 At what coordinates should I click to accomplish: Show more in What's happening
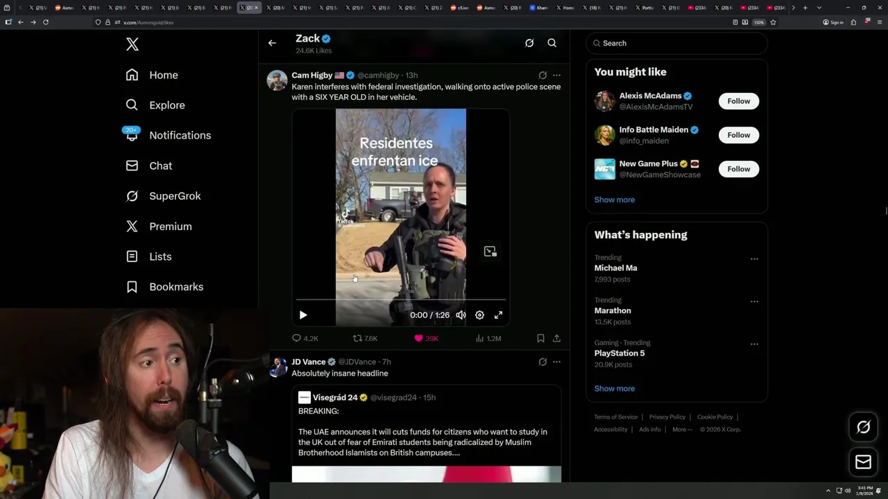(615, 388)
